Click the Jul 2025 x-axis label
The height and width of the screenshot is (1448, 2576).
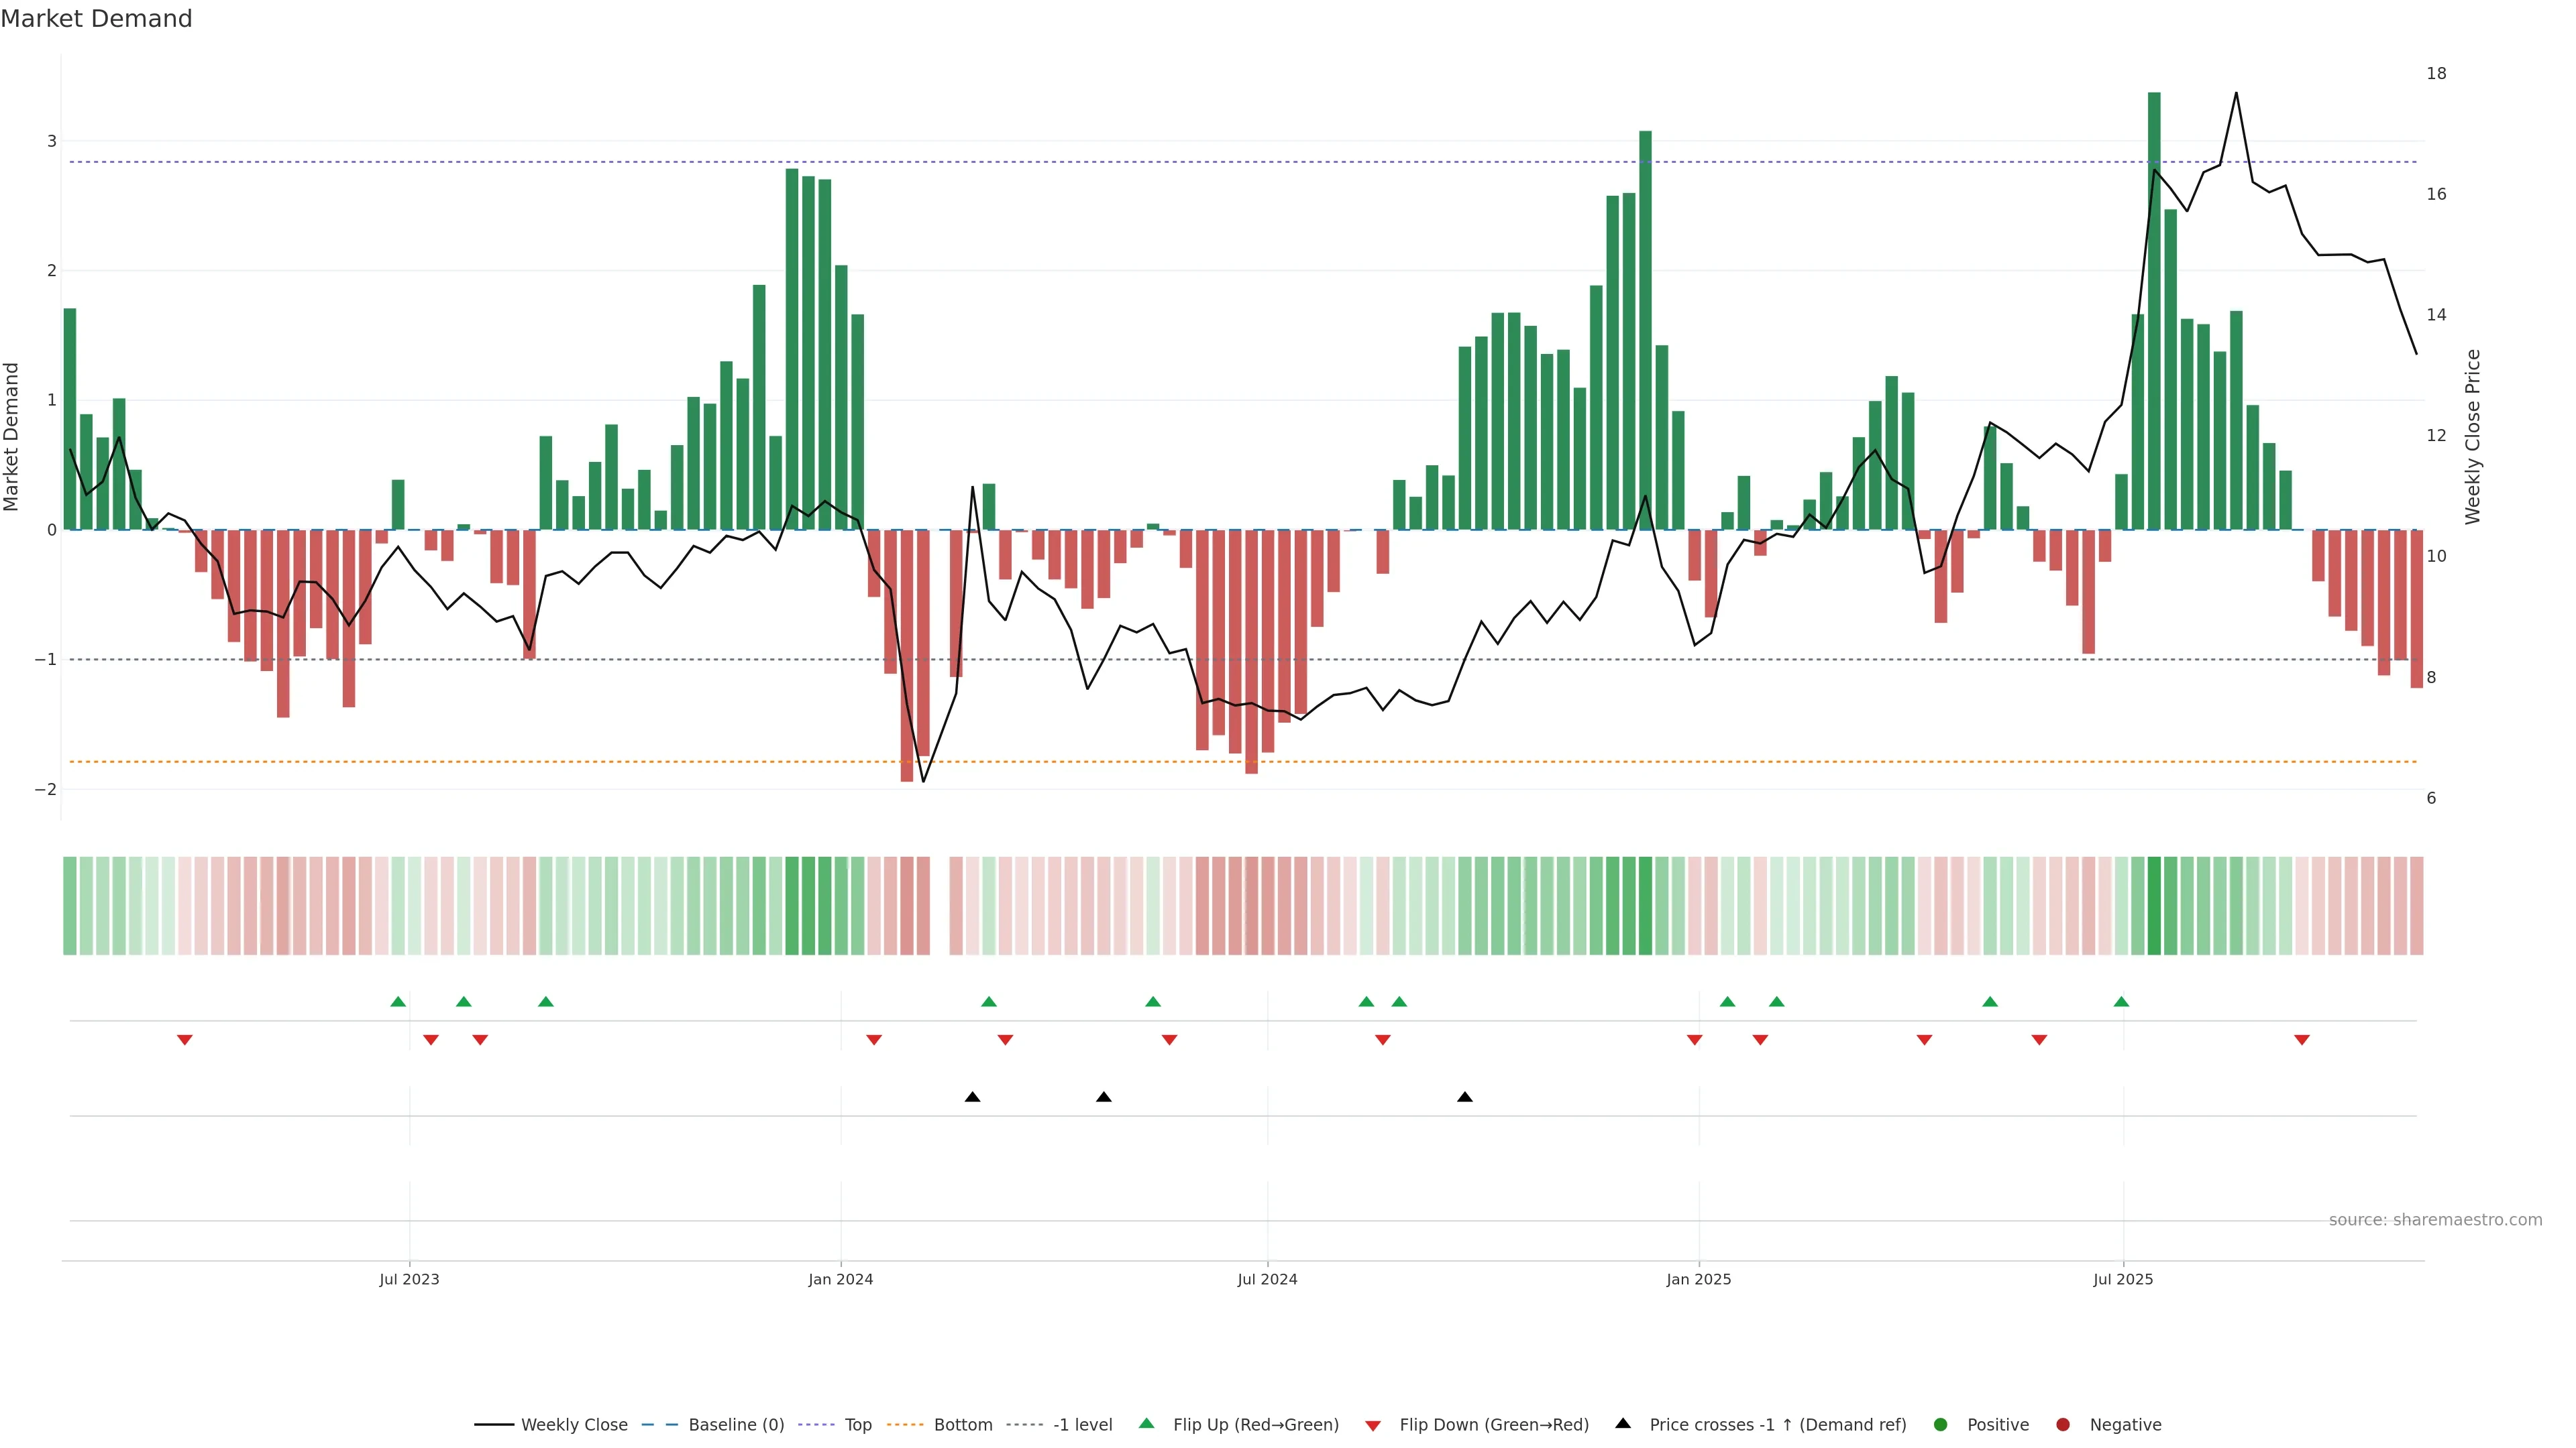[2123, 1279]
